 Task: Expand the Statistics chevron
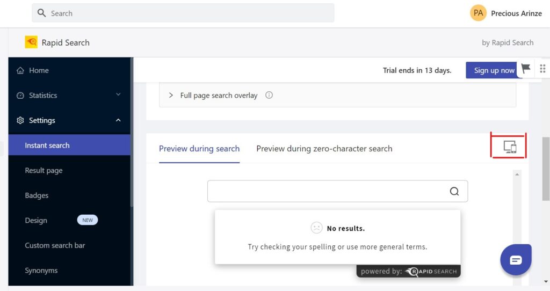coord(118,94)
